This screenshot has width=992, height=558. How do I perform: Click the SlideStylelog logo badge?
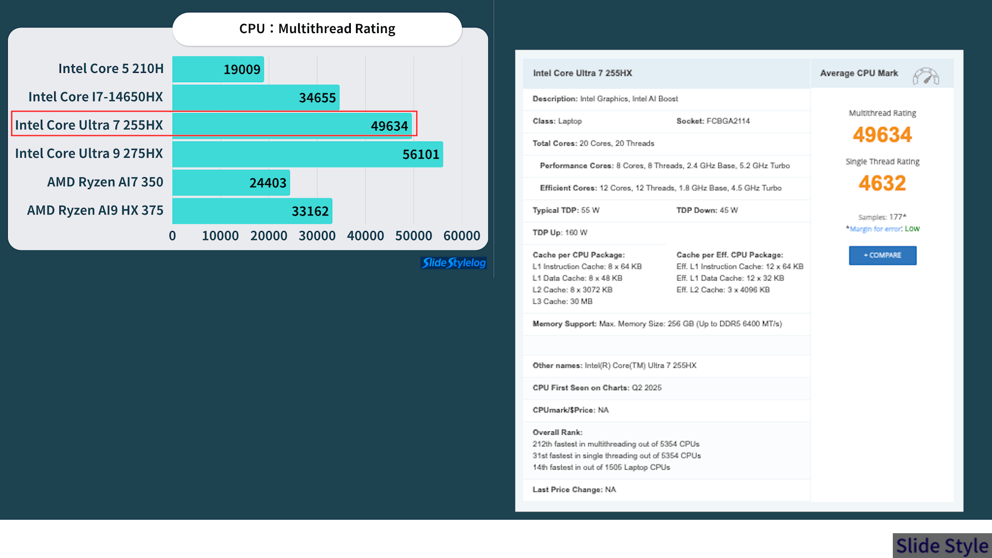point(454,263)
